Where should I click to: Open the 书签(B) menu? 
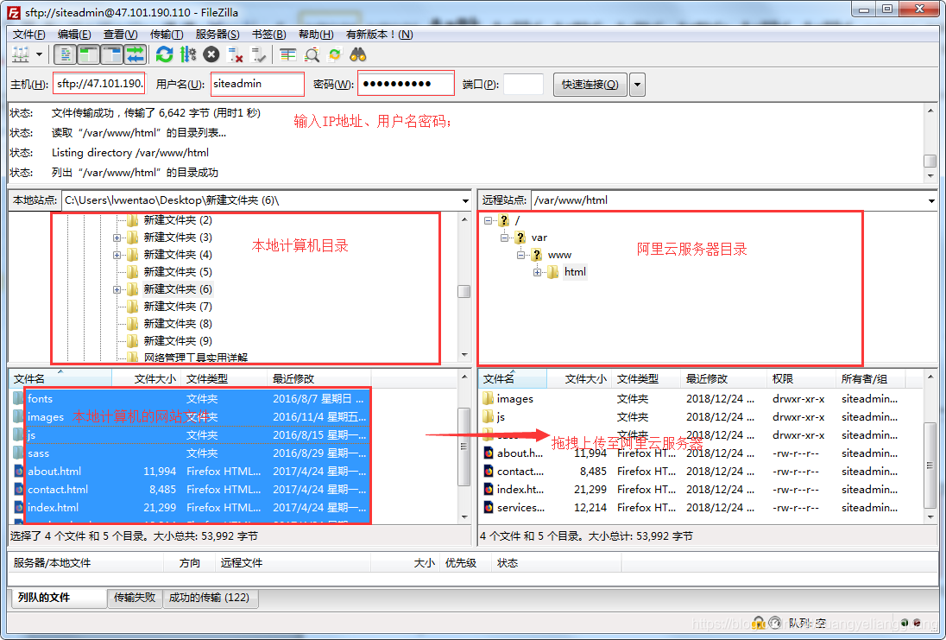(x=269, y=35)
